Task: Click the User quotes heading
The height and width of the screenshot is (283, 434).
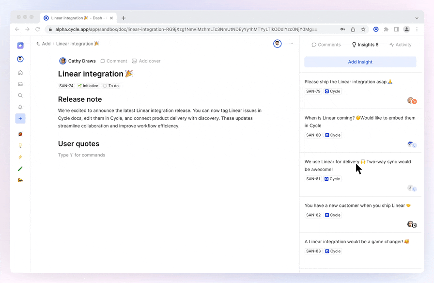Action: [x=78, y=144]
